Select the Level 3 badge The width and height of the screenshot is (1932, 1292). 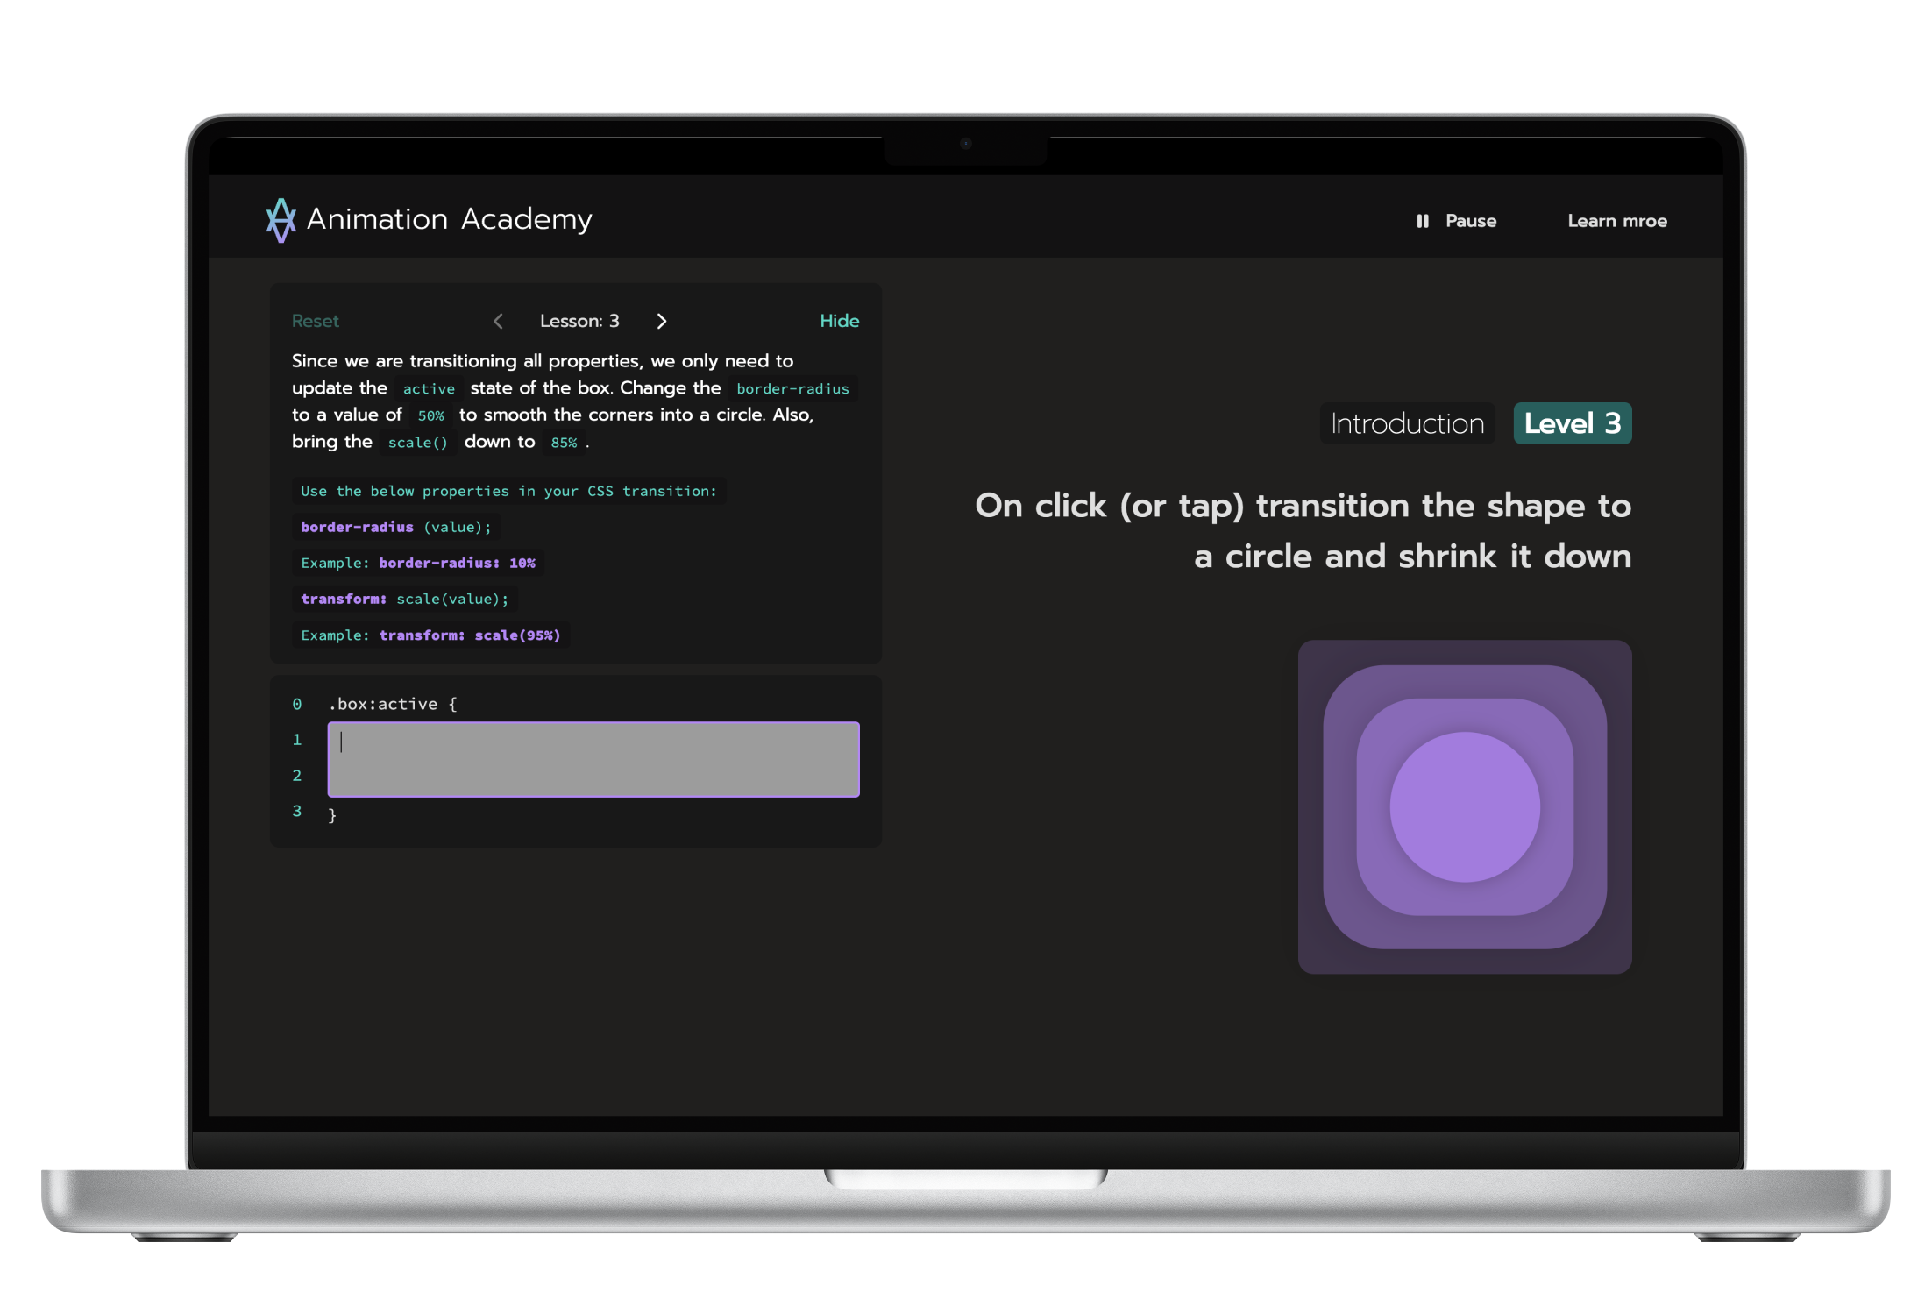(x=1572, y=424)
